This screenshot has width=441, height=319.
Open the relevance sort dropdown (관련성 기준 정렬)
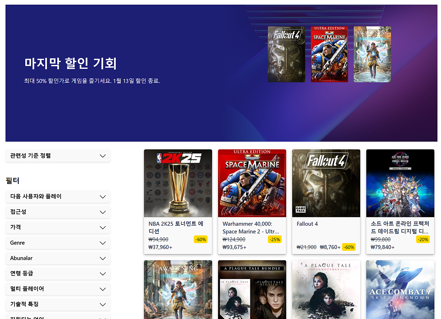[x=58, y=156]
